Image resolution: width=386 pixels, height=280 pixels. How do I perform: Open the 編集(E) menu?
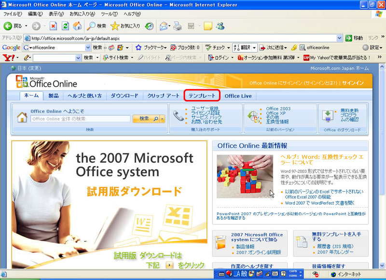[x=35, y=14]
